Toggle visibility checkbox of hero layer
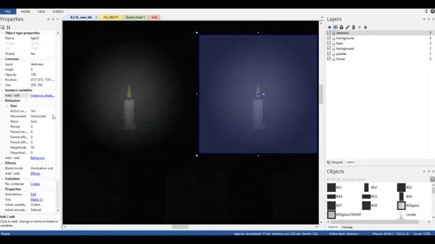 coord(329,43)
